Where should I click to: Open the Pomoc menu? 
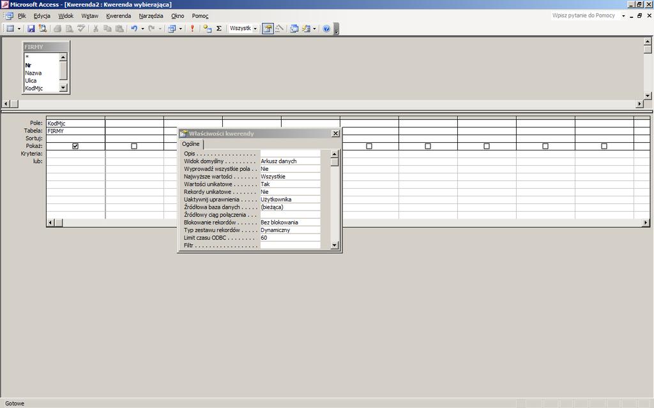pyautogui.click(x=200, y=16)
